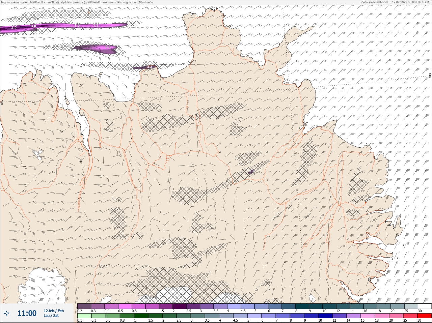Viewport: 432px width, 323px height.
Task: Select upper scale swatch between 0.2 and 0.3
Action: (84, 306)
